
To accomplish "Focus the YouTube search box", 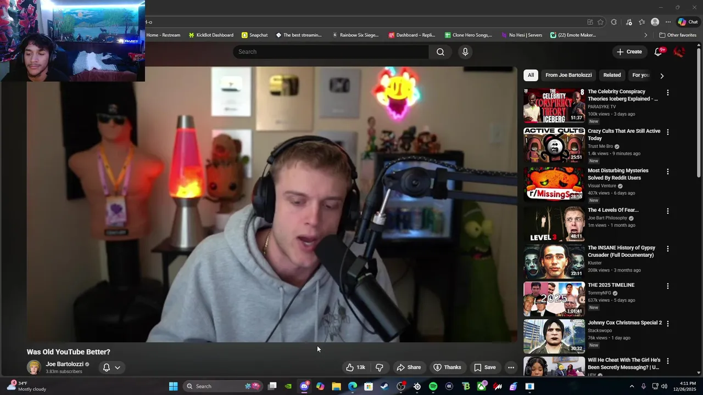I will tap(331, 52).
